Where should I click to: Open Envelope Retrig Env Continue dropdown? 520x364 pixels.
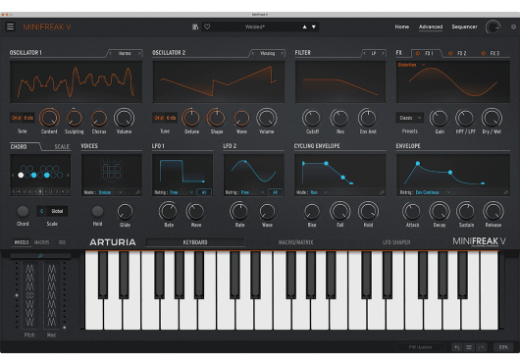[x=433, y=192]
